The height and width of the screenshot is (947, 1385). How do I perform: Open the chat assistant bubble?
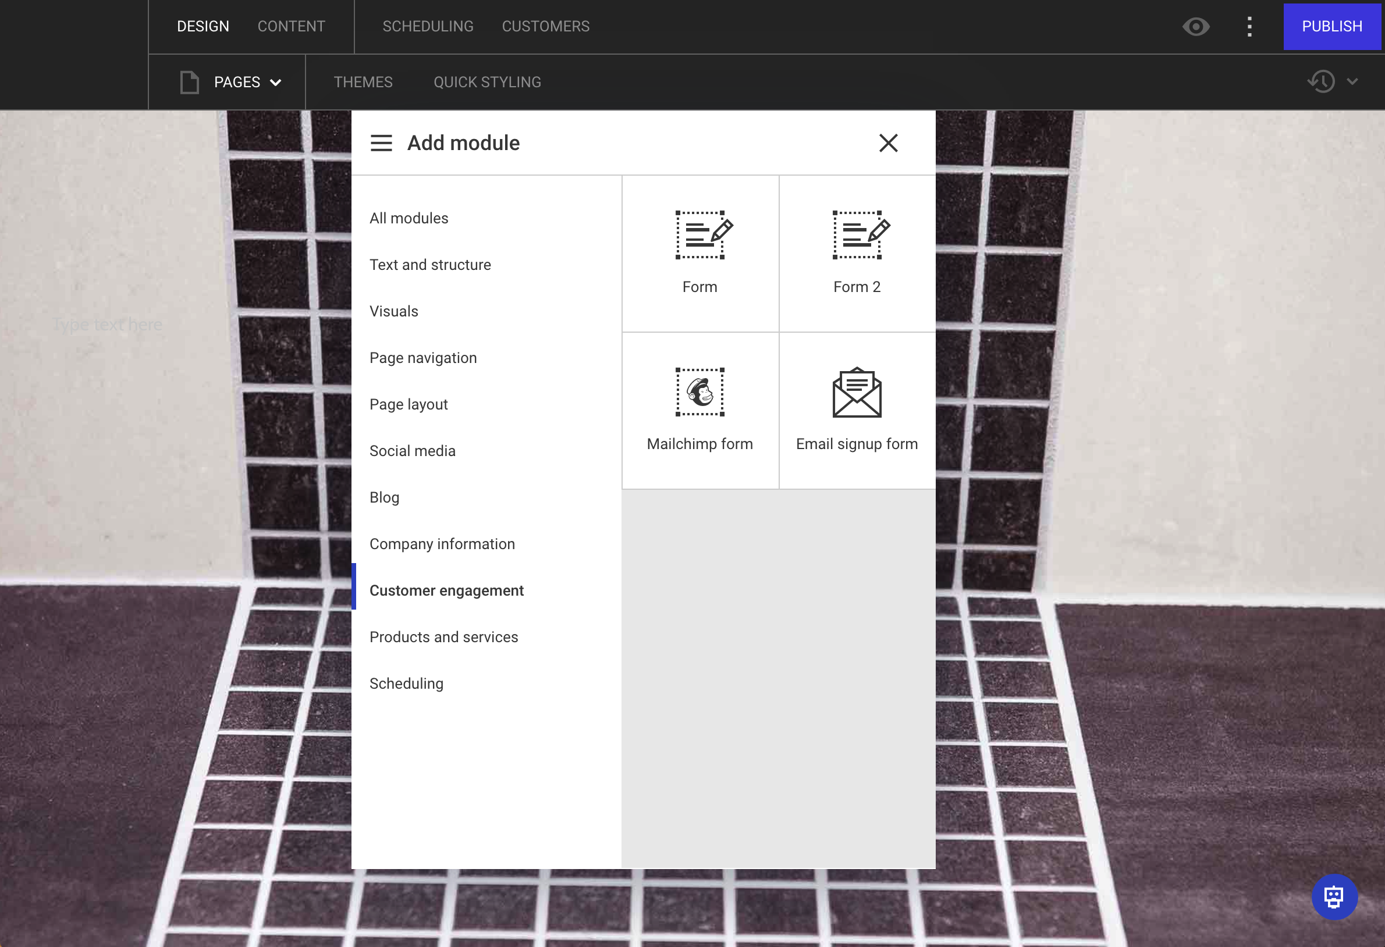[x=1335, y=897]
